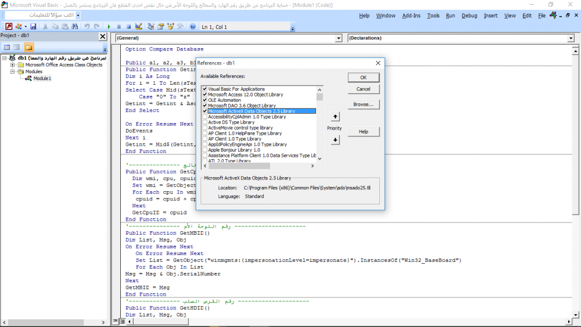Open the Window menu
The height and width of the screenshot is (327, 581).
point(386,16)
